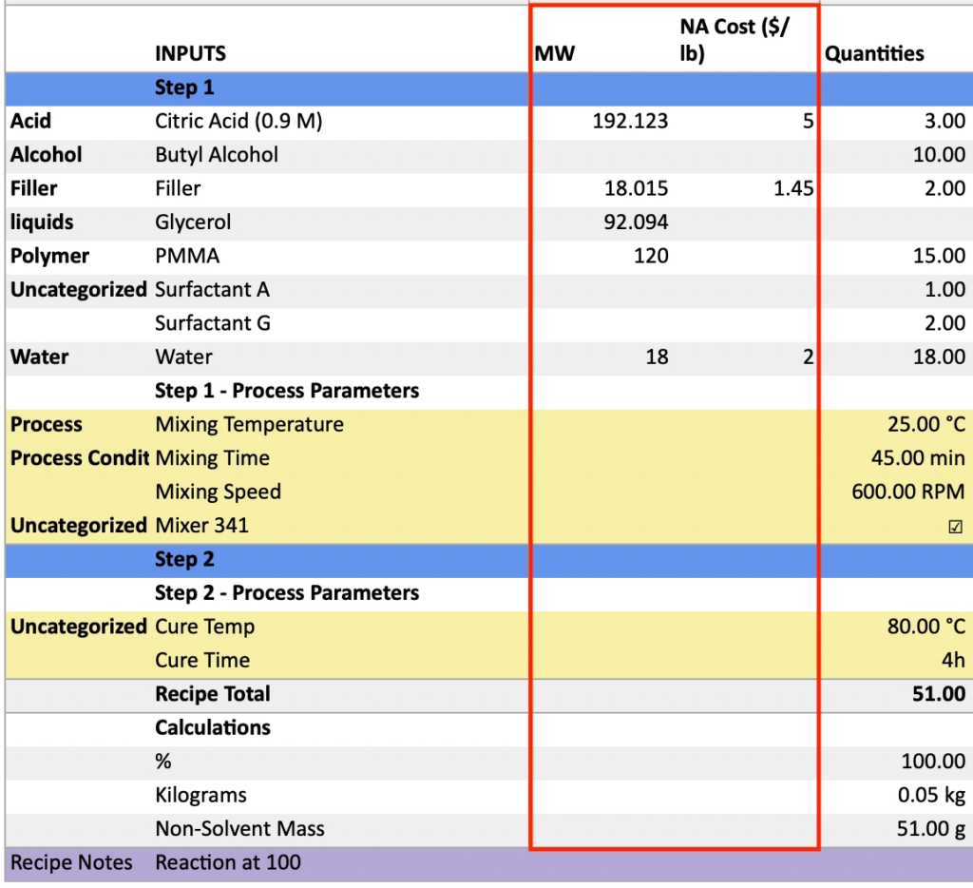The height and width of the screenshot is (888, 973).
Task: Toggle the Mixer 341 checkbox
Action: pos(955,526)
